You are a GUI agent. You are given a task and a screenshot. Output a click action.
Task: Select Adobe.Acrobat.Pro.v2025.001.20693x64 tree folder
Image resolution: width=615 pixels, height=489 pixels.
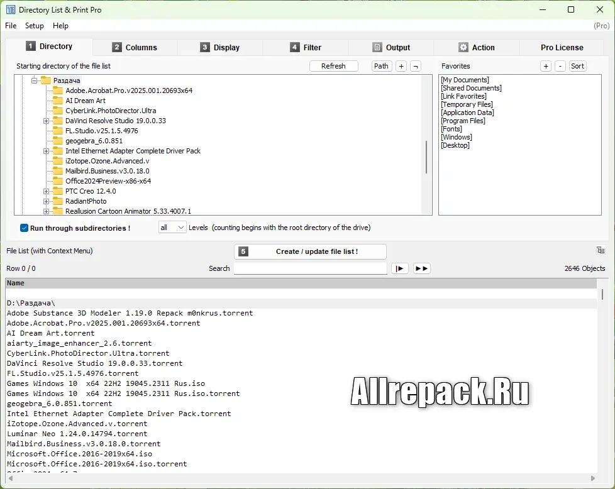[x=129, y=91]
